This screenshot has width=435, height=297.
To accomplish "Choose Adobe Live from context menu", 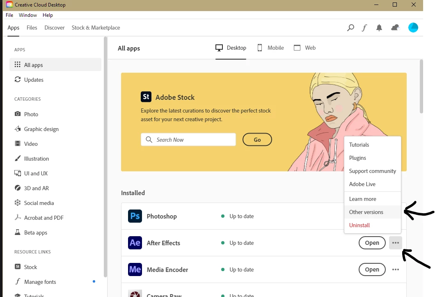I will (373, 184).
